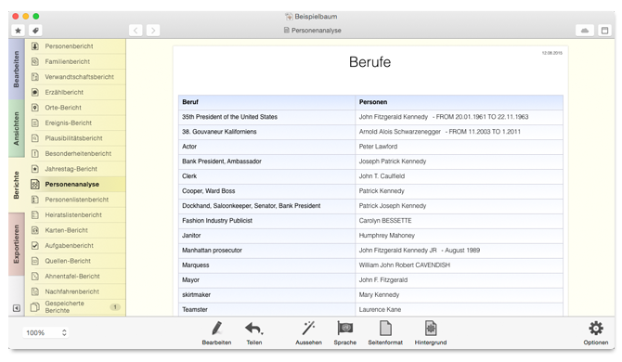Click the Berufe report title
The image size is (622, 362).
(x=369, y=62)
